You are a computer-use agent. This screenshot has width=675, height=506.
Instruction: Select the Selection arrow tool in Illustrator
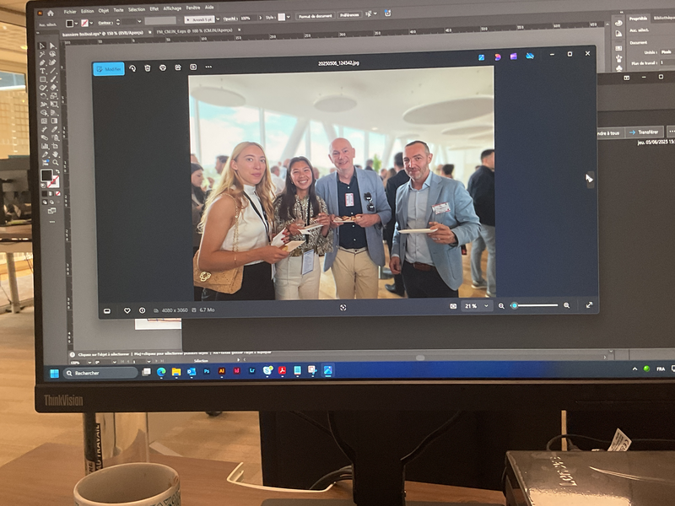(x=42, y=46)
